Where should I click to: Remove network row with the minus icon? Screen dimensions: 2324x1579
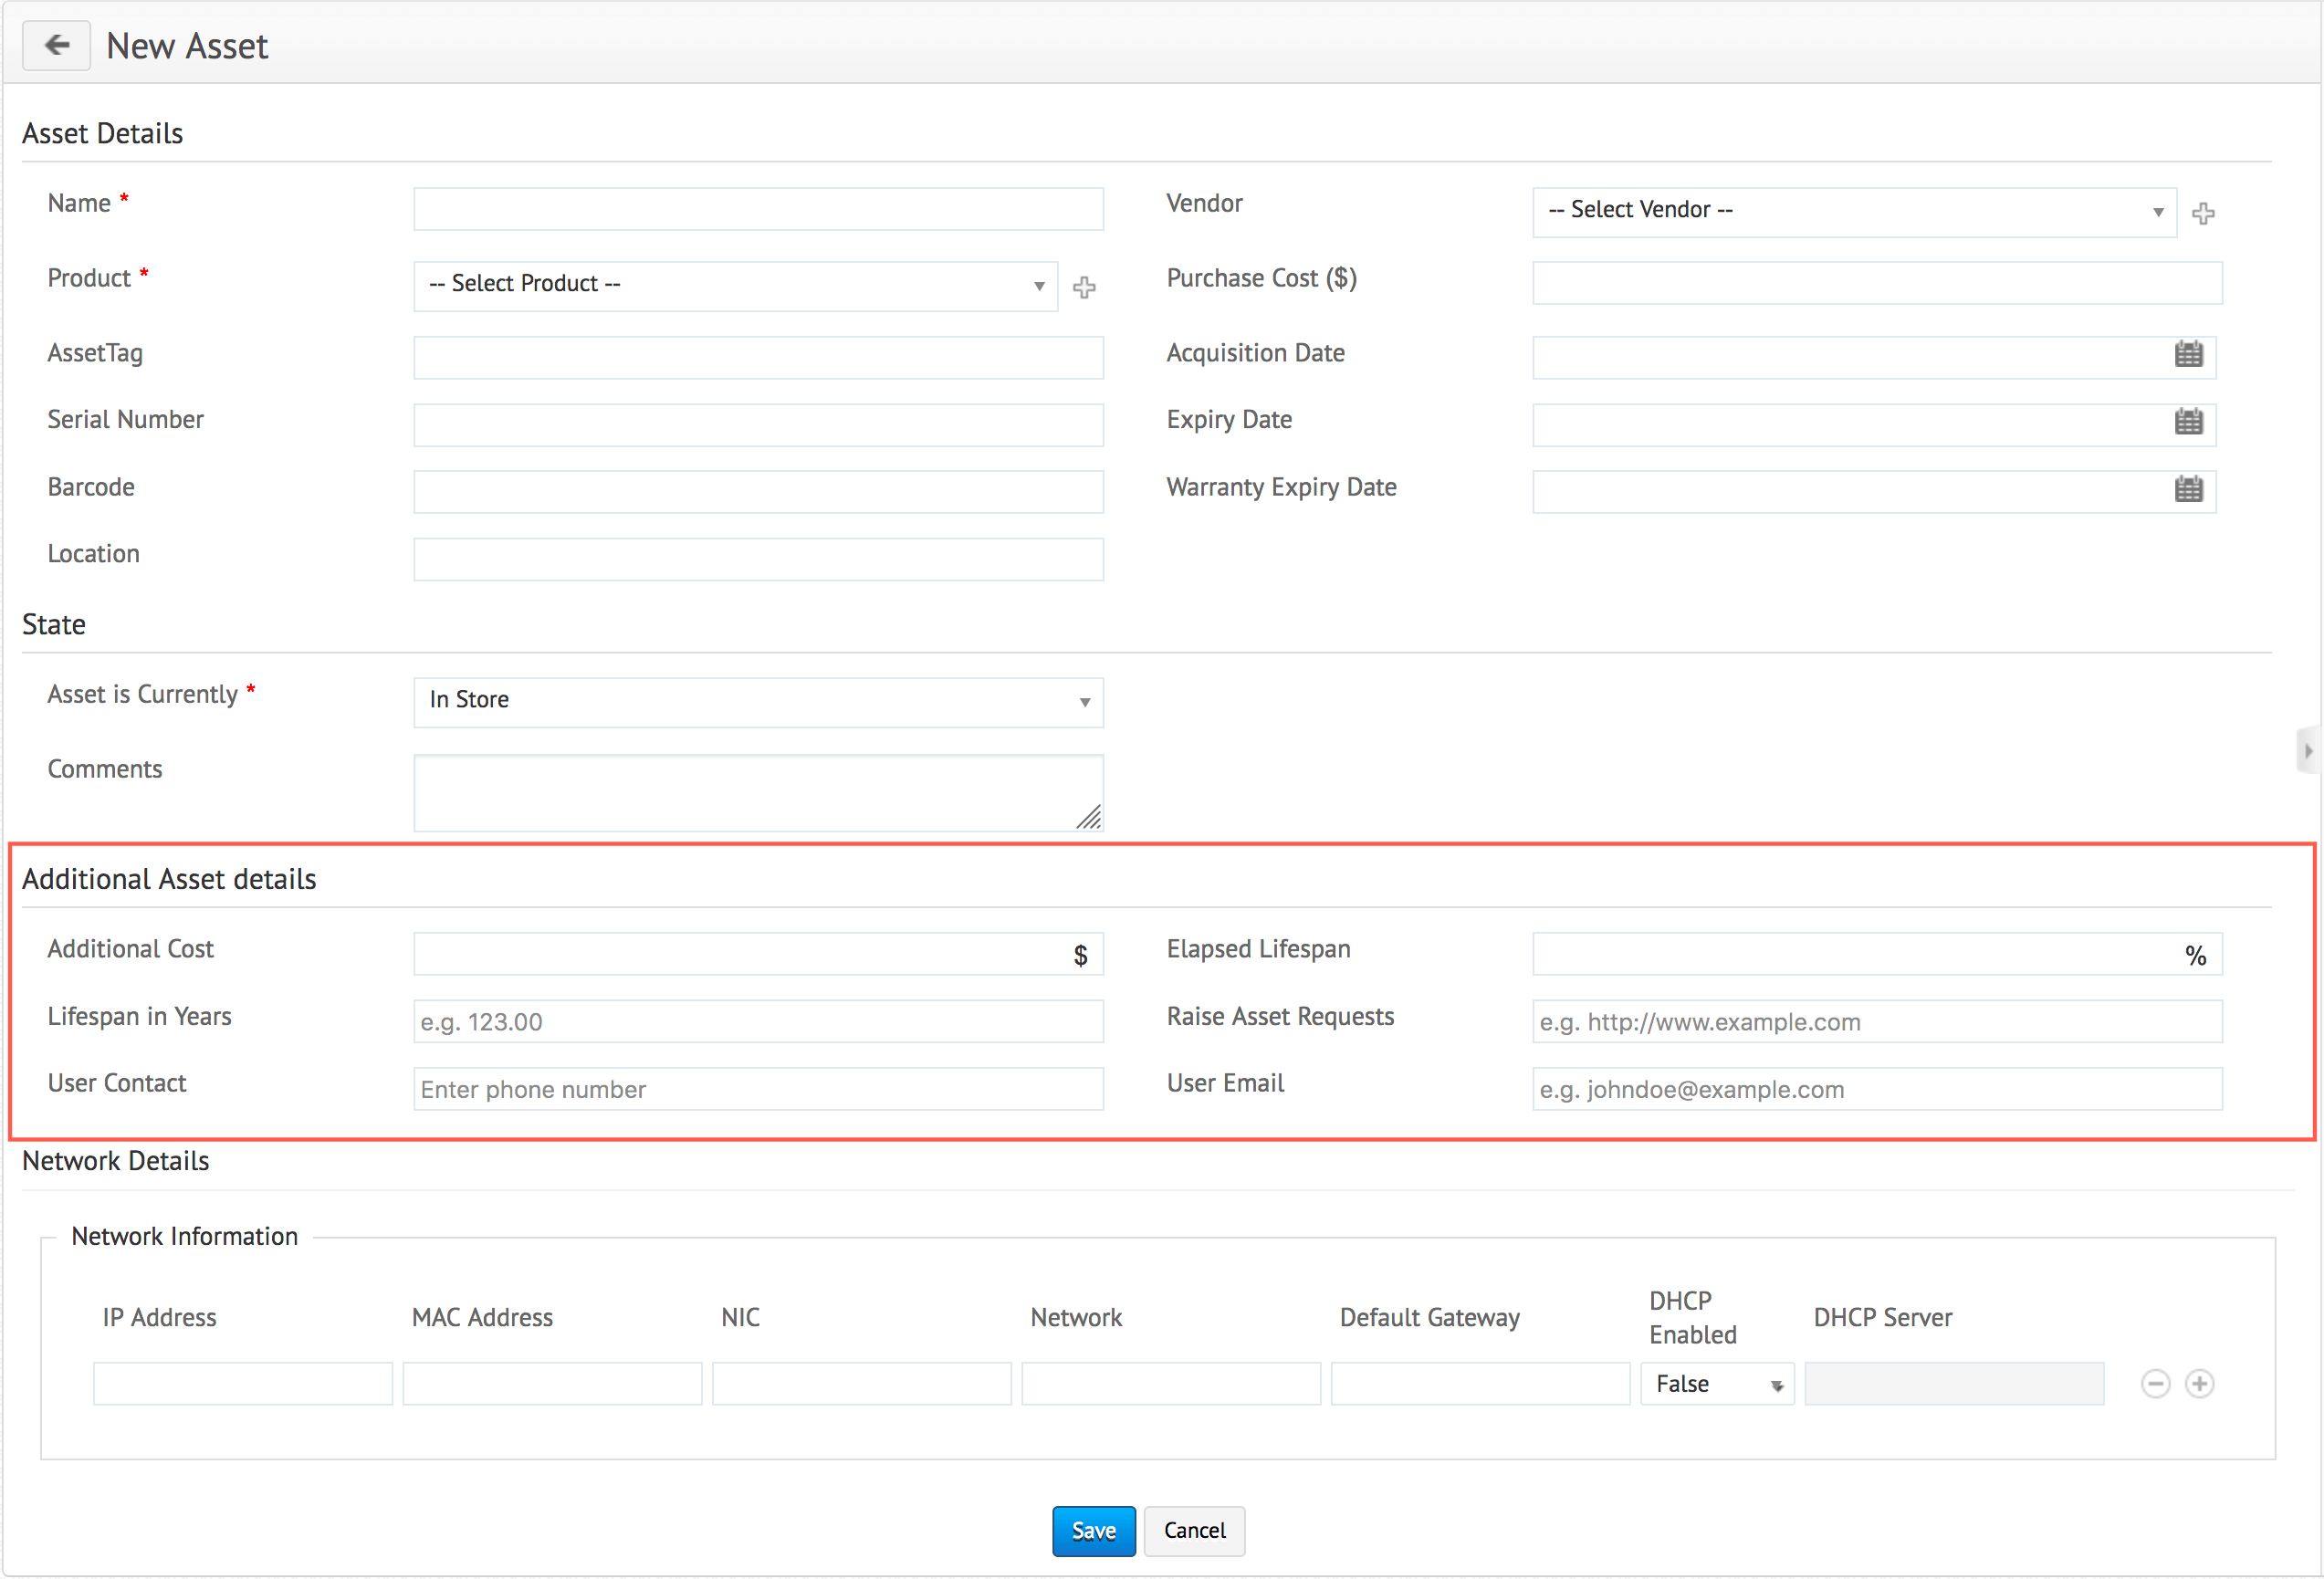click(x=2155, y=1384)
